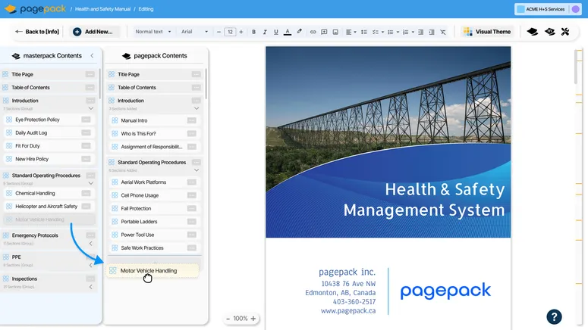Open Who Is This For? section
The image size is (588, 330).
tap(155, 133)
